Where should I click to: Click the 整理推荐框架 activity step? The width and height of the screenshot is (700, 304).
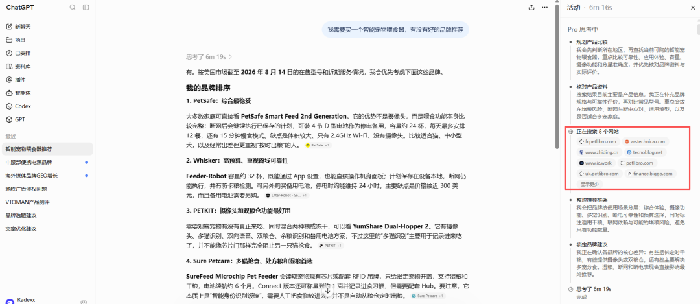coord(592,200)
